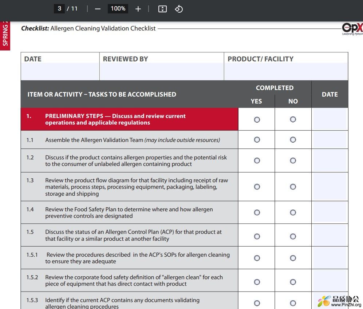Click the PRODUCT/ FACILITY form field
The height and width of the screenshot is (309, 363).
pyautogui.click(x=286, y=72)
